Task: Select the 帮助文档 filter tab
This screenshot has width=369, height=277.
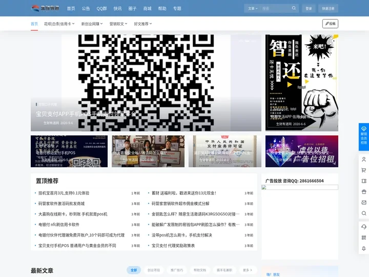Action: click(x=200, y=270)
